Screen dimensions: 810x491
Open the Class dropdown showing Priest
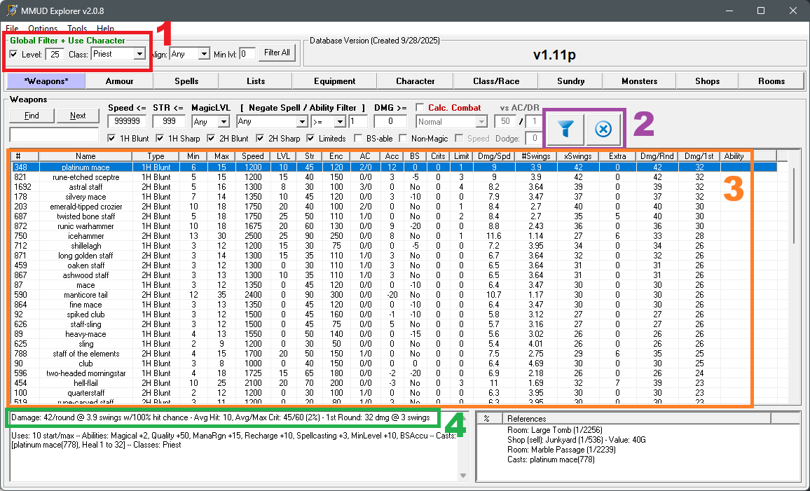[139, 54]
